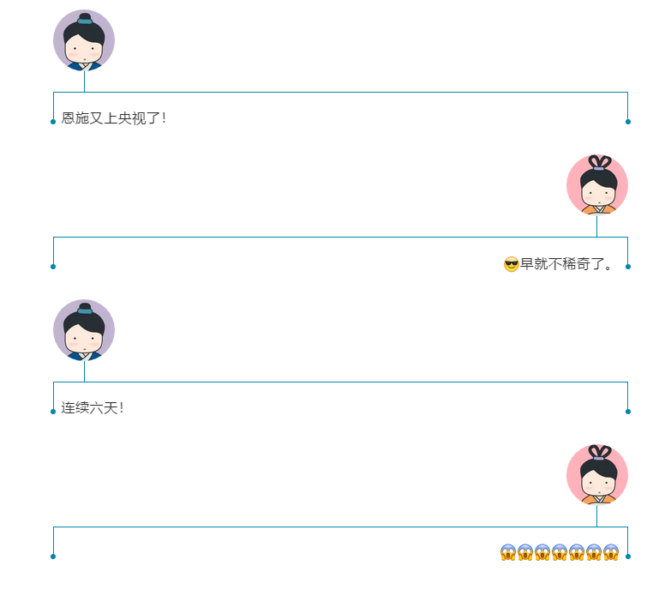Viewport: 665px width, 596px height.
Task: Click the blue dot left of 恩施又上央视了
Action: [53, 122]
